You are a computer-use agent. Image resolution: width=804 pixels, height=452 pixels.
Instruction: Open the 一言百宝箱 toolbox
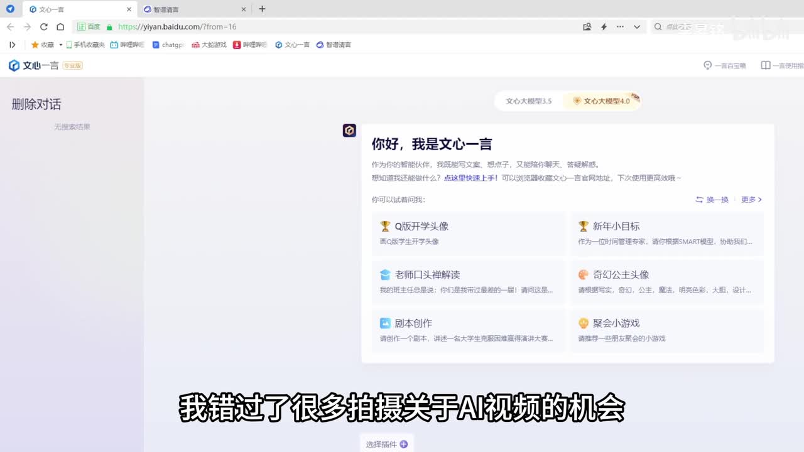point(725,65)
